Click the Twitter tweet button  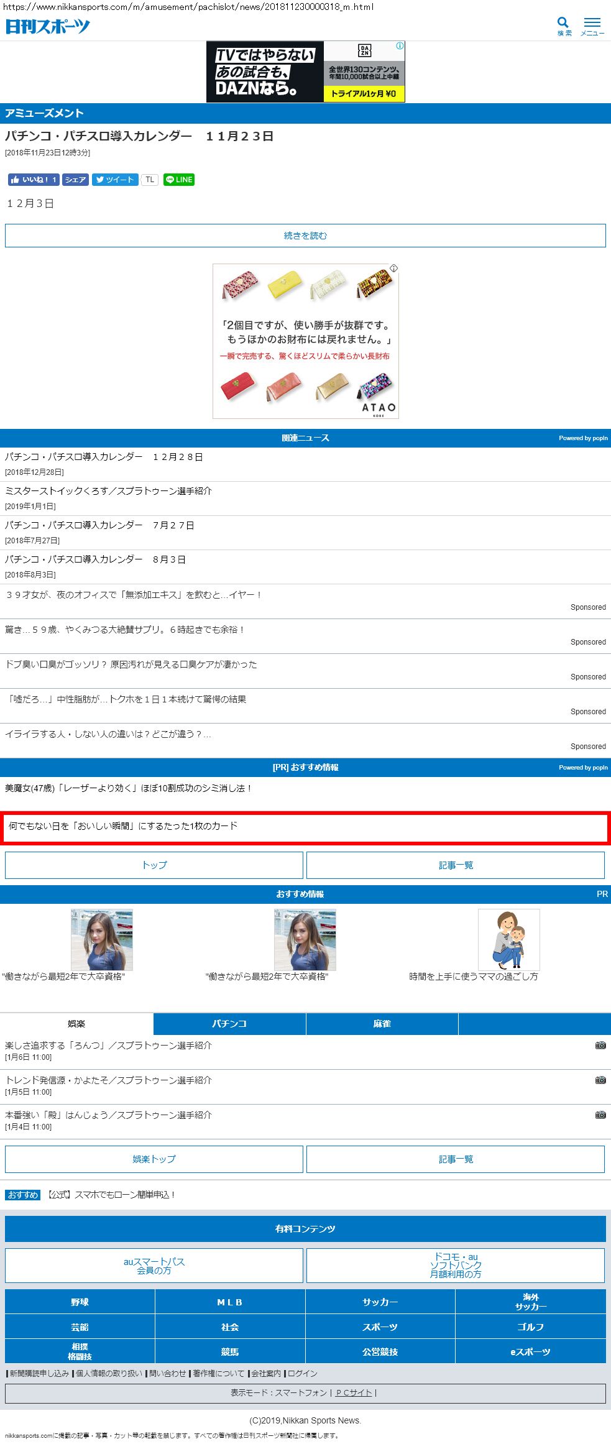115,180
